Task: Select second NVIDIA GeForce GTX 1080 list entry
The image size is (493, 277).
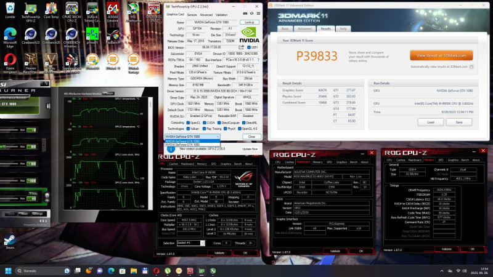Action: click(x=192, y=145)
